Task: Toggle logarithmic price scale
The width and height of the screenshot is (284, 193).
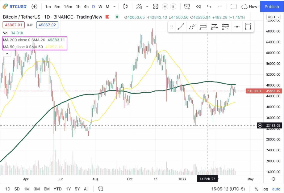Action: (x=265, y=189)
